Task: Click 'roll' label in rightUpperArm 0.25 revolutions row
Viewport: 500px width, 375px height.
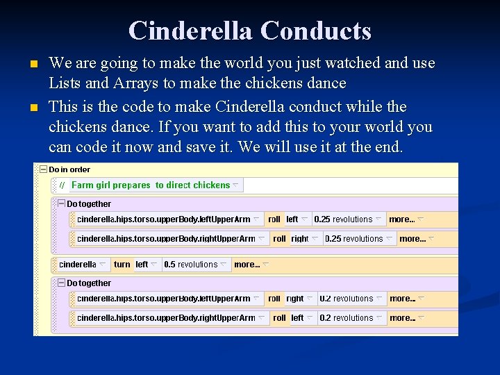Action: 279,239
